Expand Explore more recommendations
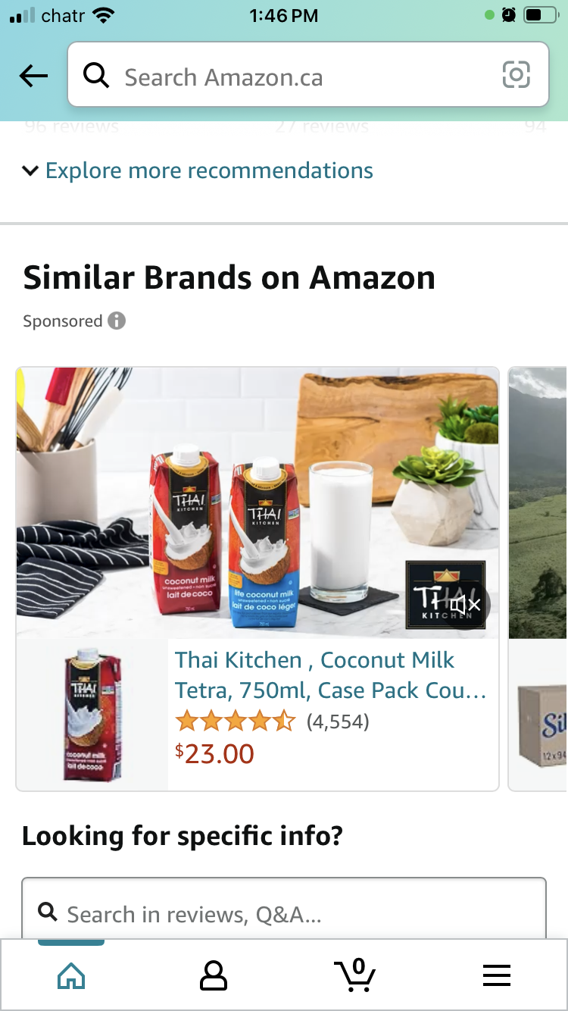This screenshot has height=1011, width=568. point(209,171)
